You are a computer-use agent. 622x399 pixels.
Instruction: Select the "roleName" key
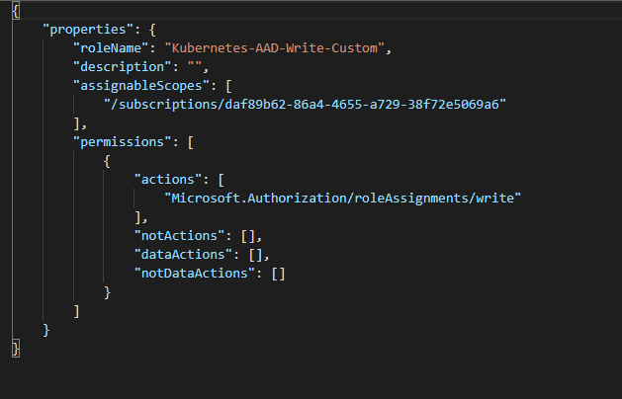click(x=111, y=48)
